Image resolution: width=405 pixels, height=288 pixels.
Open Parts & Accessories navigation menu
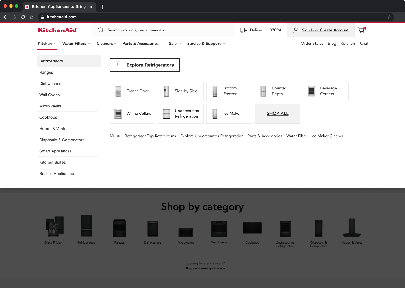point(142,44)
